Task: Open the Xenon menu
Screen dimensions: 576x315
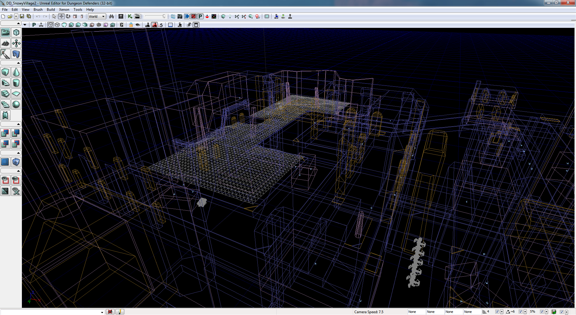Action: pos(64,9)
